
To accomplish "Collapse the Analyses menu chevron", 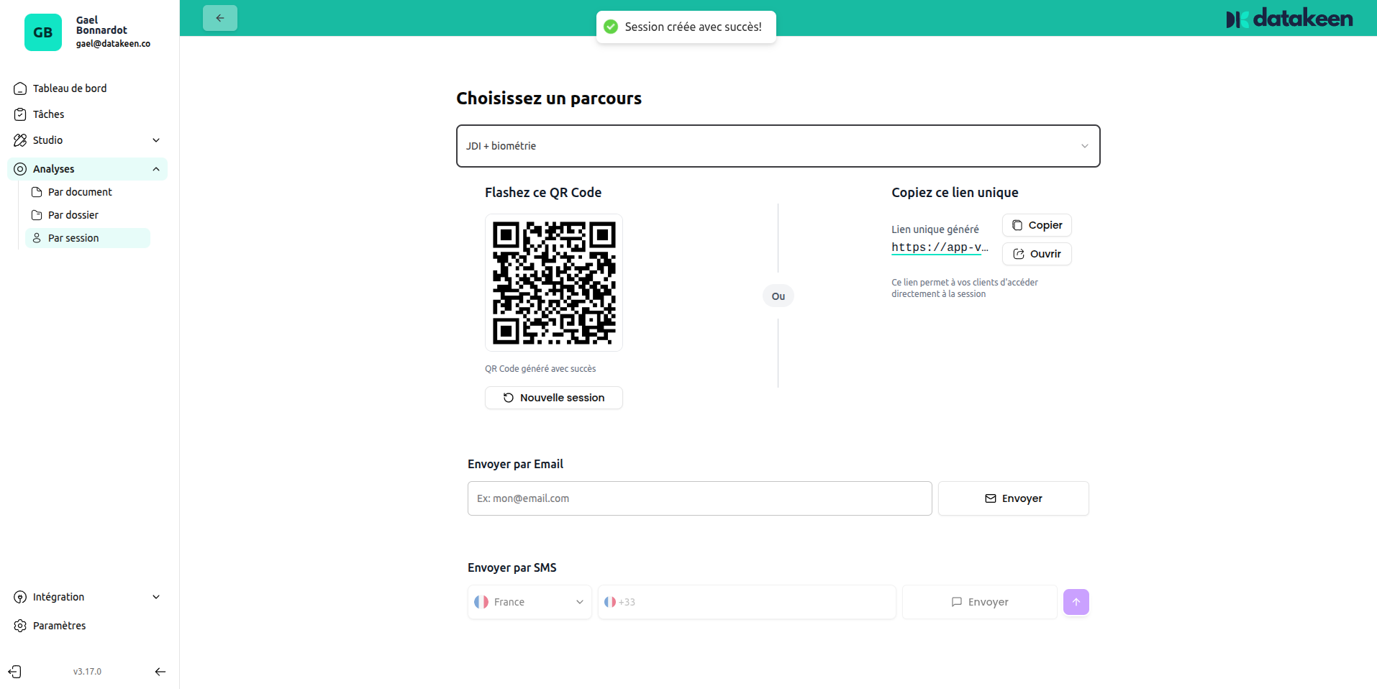I will click(155, 169).
